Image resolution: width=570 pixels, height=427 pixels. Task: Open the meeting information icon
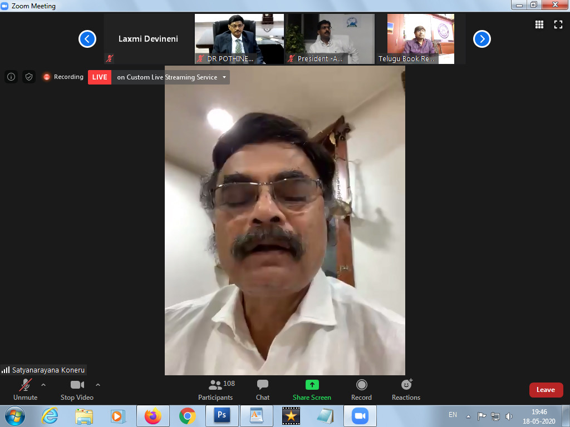click(11, 77)
